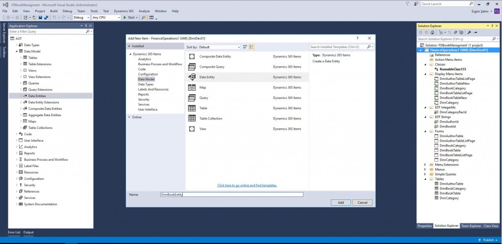
Task: Pin the Application Explorer panel
Action: point(86,26)
